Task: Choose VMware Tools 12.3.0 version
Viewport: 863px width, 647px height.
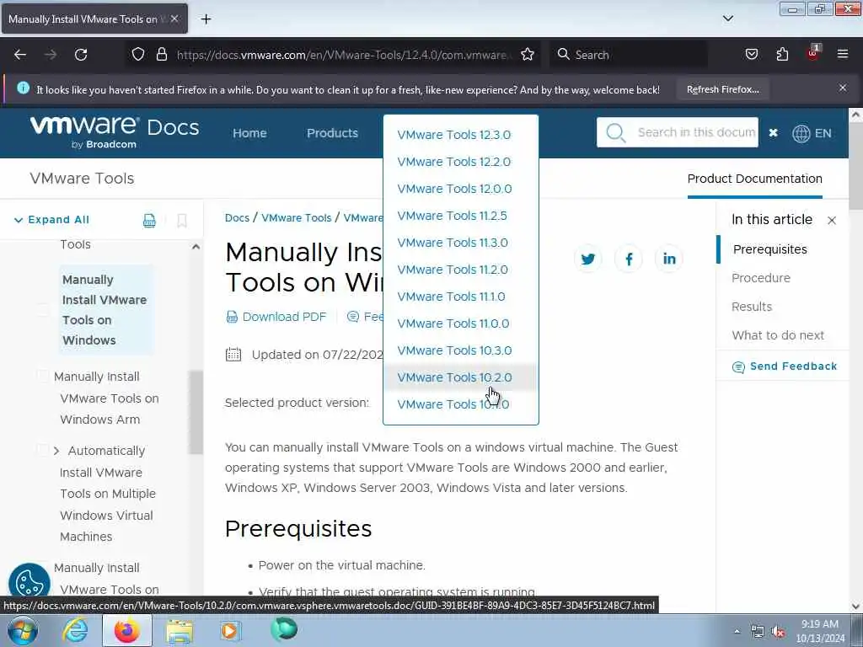Action: point(454,135)
